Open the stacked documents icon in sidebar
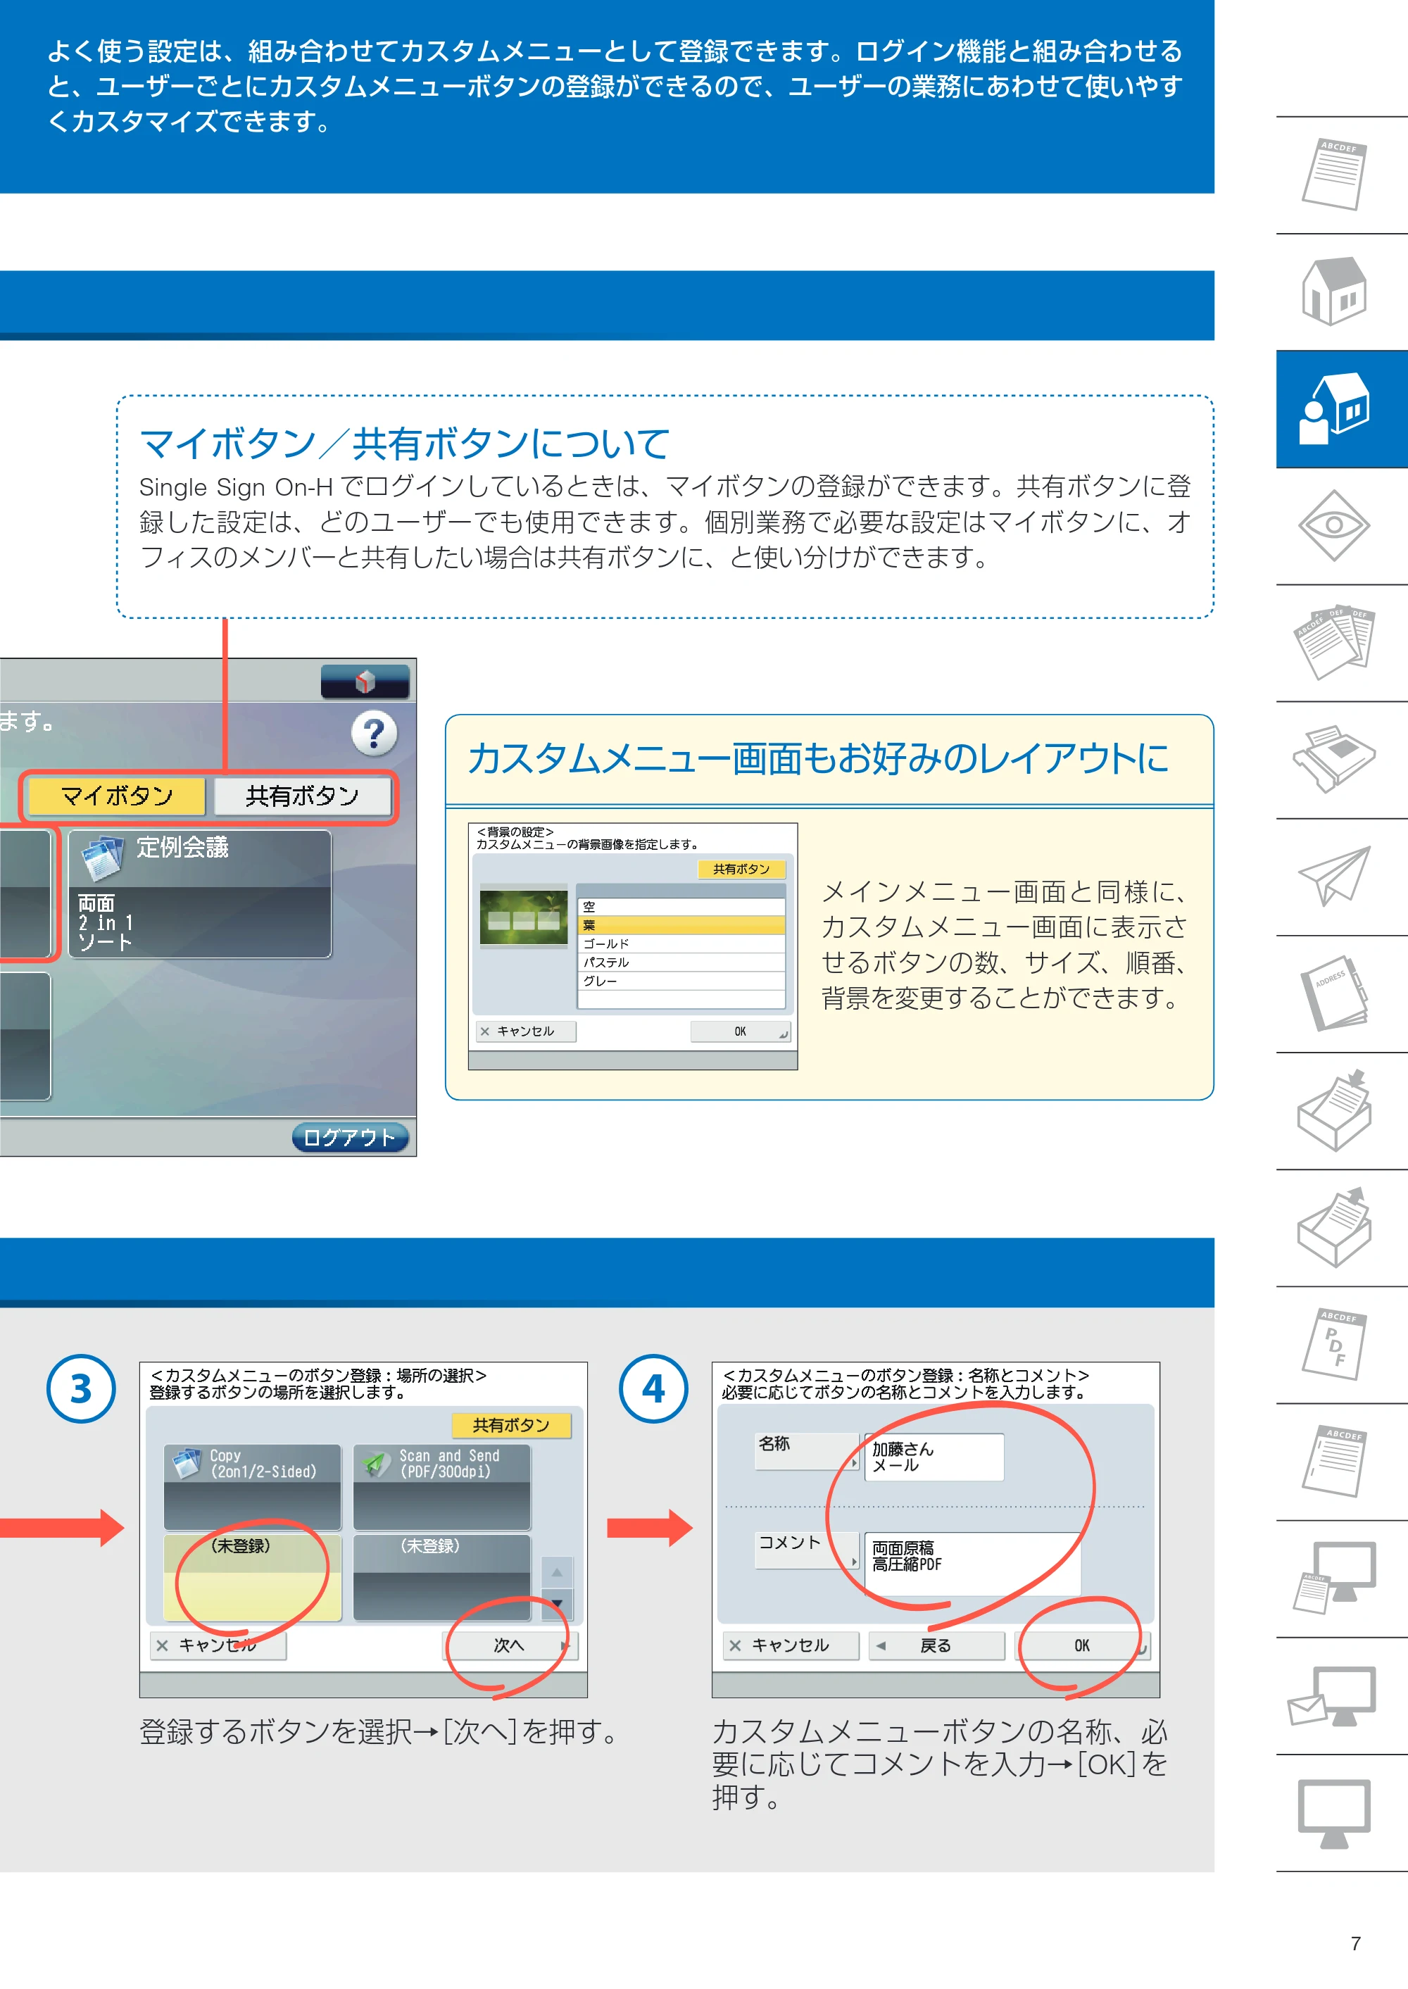Screen dimensions: 1408x1989 (x=1334, y=643)
